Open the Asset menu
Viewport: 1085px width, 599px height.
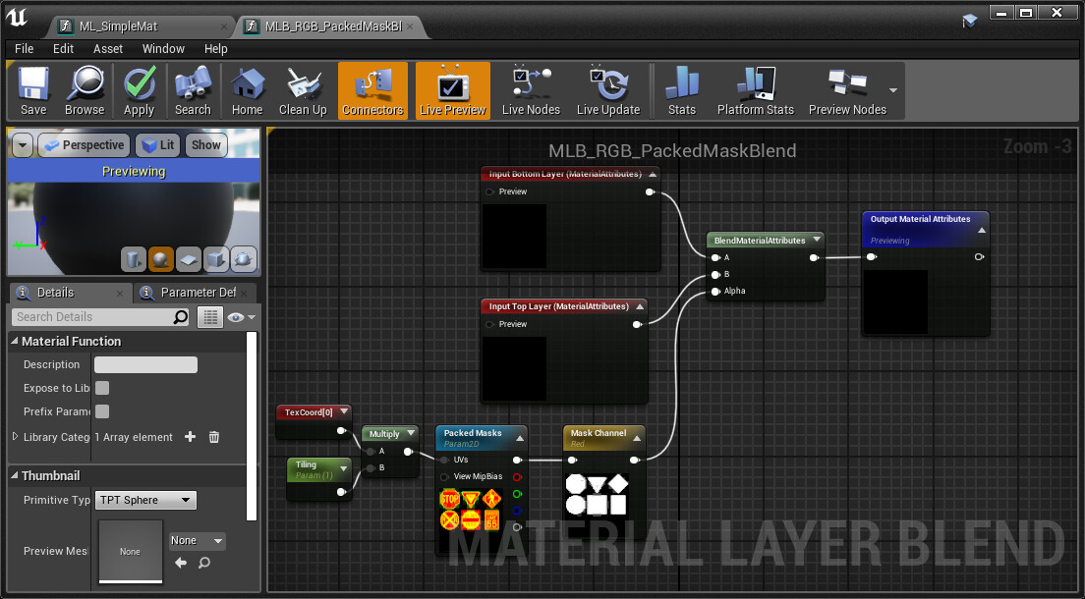tap(107, 48)
